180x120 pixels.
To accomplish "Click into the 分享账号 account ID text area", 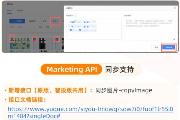I will (149, 29).
